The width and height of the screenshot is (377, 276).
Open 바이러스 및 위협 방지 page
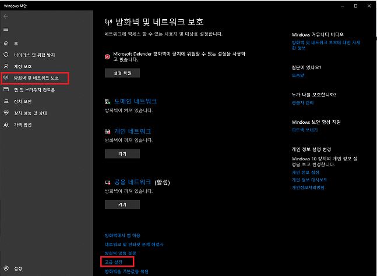coord(34,55)
